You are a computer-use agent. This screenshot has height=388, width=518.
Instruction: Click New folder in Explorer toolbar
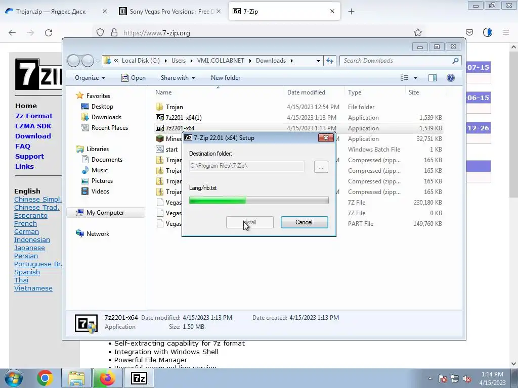point(226,78)
